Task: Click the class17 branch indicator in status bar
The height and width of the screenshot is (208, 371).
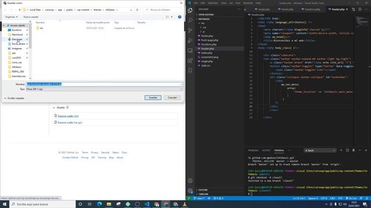Action: tap(199, 198)
